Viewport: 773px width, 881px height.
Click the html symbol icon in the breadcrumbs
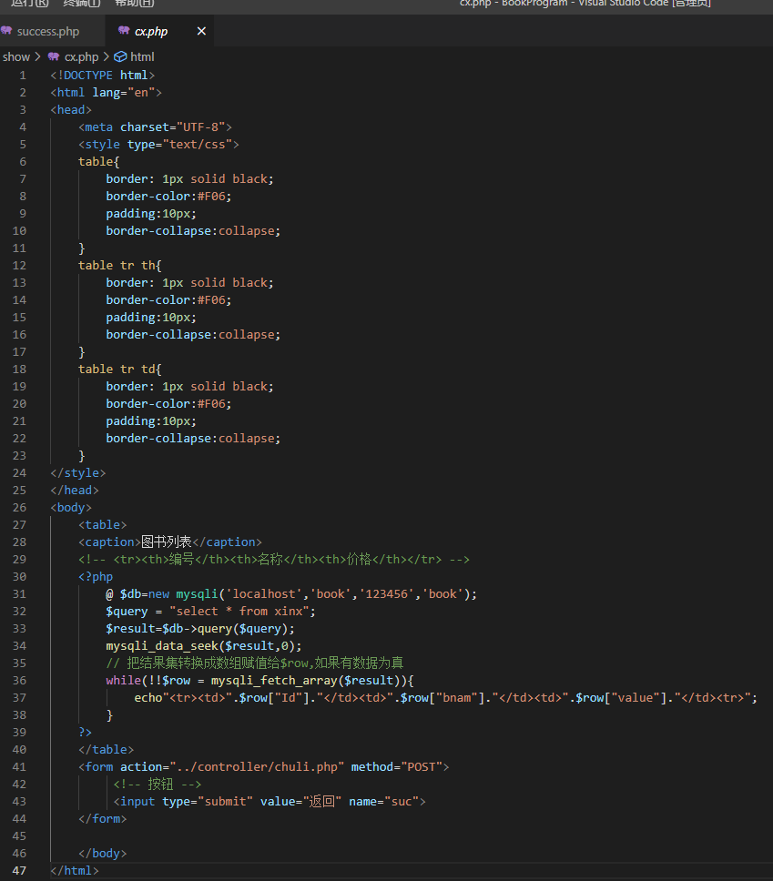[x=120, y=56]
